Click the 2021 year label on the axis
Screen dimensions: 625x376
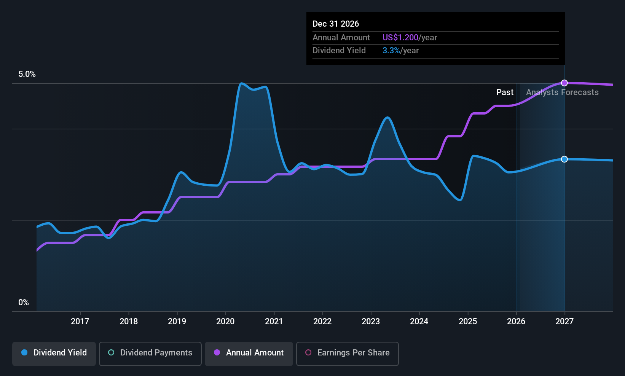pos(274,321)
